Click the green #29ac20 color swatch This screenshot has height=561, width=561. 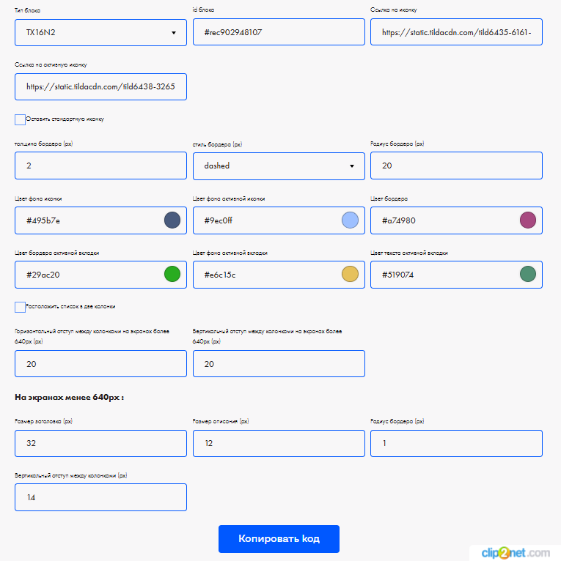click(x=172, y=275)
